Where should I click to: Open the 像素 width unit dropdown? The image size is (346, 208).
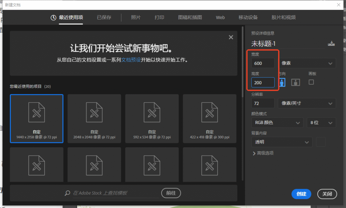click(307, 63)
